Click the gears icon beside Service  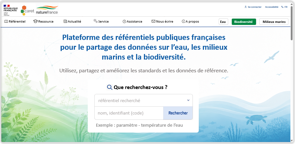click(96, 21)
